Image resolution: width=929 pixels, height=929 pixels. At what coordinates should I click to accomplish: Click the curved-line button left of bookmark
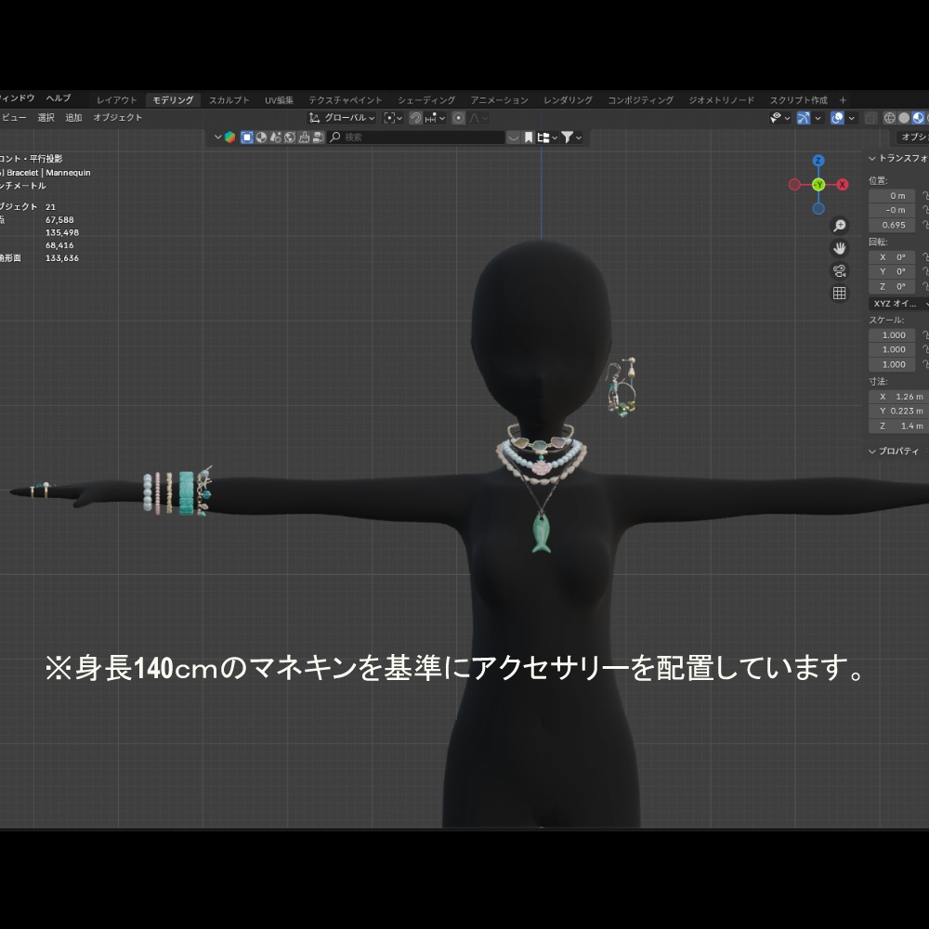click(x=514, y=137)
